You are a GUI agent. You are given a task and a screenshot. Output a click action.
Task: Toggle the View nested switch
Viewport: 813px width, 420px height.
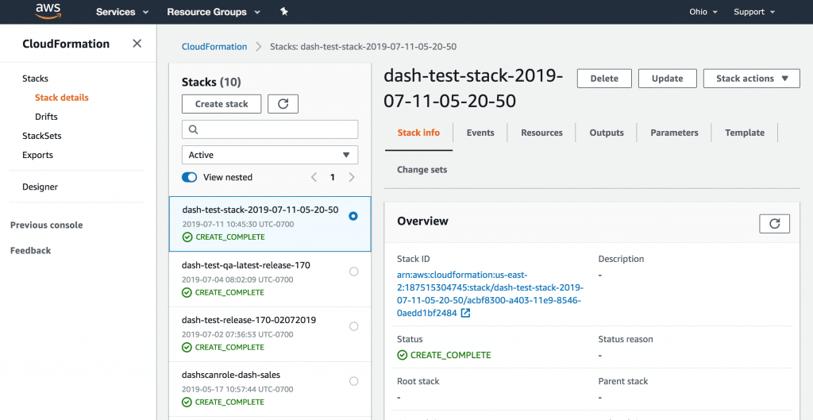(x=189, y=177)
